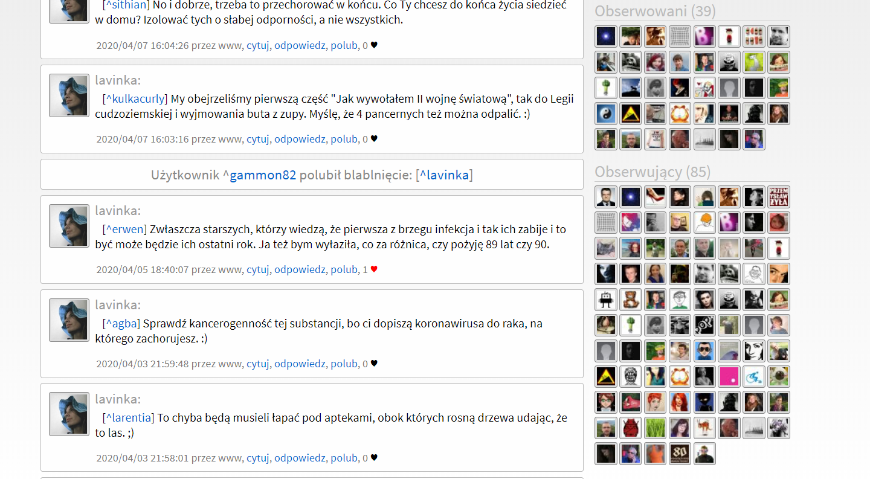Viewport: 870px width, 479px height.
Task: Open the number 80 avatar
Action: pyautogui.click(x=680, y=454)
